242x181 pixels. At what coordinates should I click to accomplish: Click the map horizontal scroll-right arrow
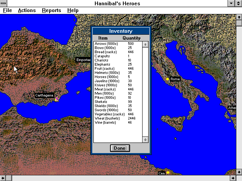pos(233,178)
